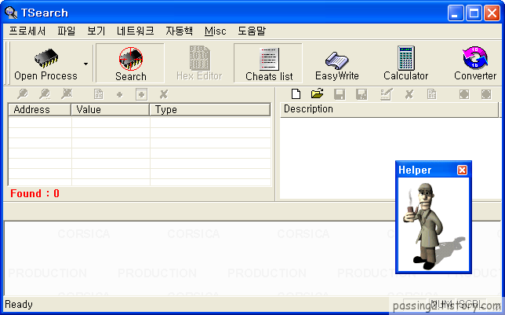Viewport: 505px width, 315px height.
Task: Open the 도움말 menu
Action: point(252,31)
